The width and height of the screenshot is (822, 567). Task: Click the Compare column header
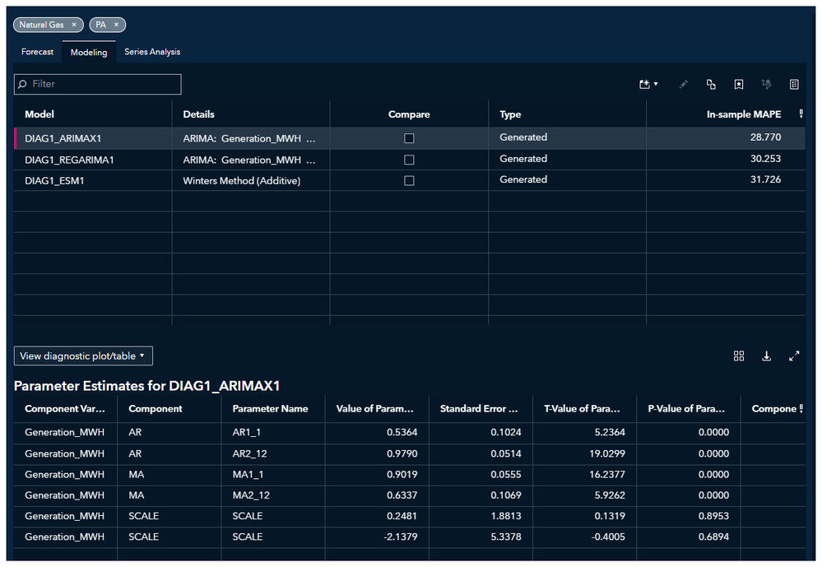pos(409,114)
